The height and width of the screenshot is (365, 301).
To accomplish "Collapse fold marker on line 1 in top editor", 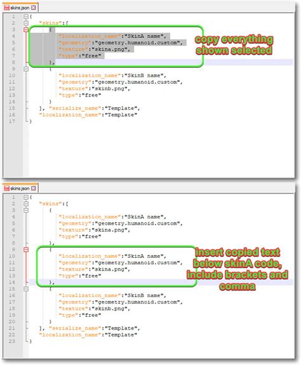I will (x=26, y=17).
